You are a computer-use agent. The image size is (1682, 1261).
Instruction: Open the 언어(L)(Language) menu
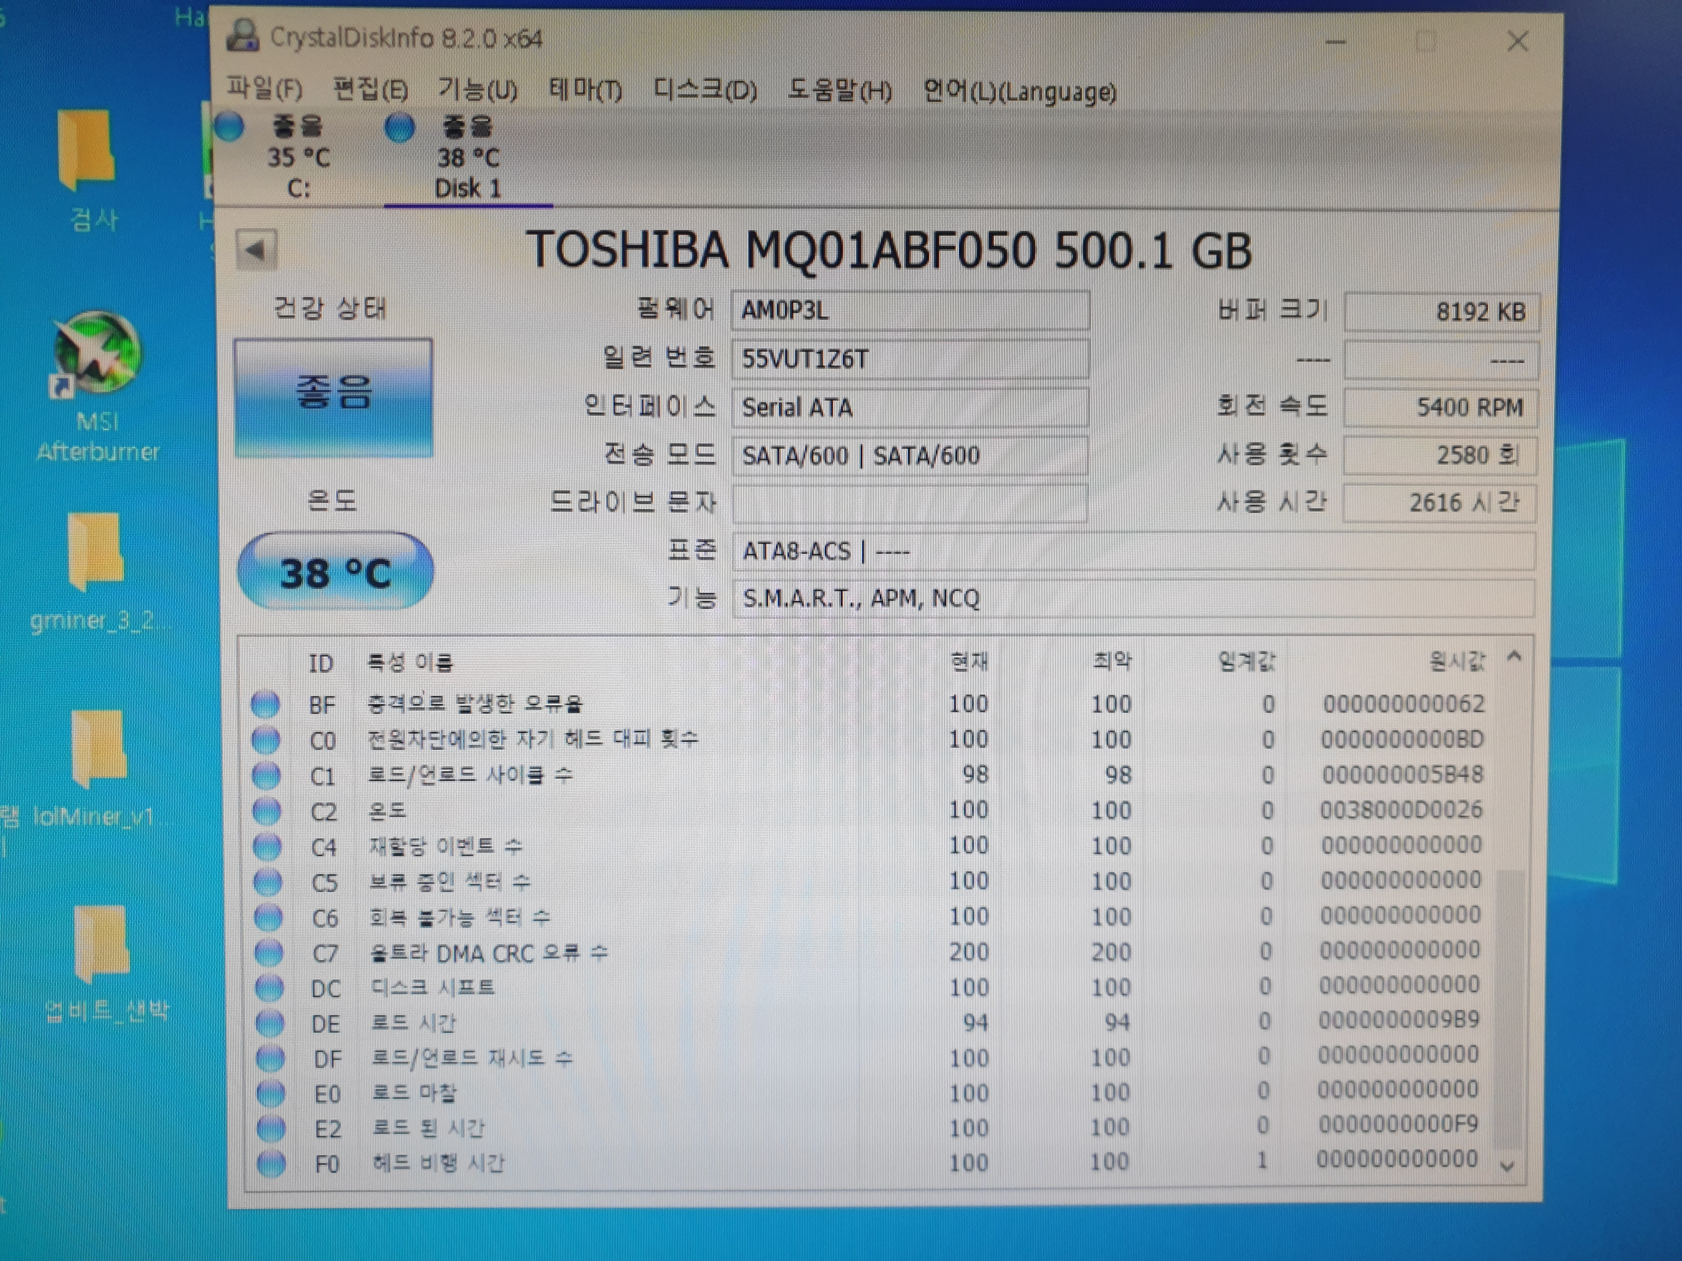tap(1020, 92)
